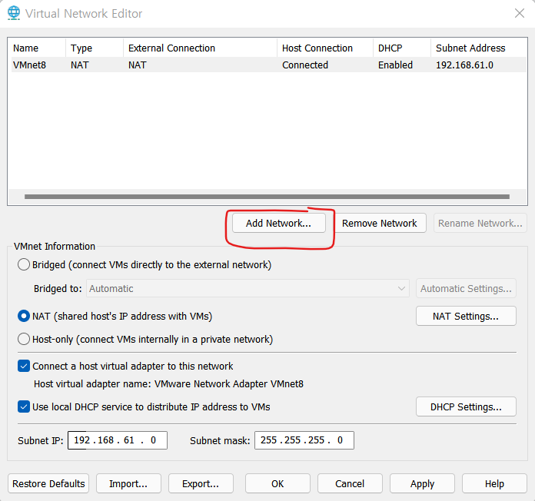535x501 pixels.
Task: Click the Import button
Action: (128, 483)
